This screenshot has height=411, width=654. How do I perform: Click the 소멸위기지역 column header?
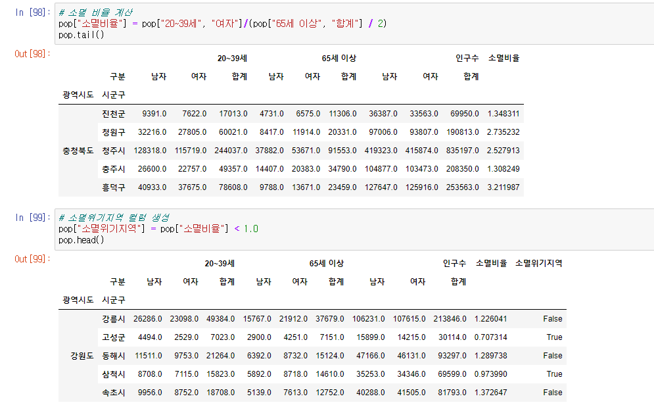(538, 263)
